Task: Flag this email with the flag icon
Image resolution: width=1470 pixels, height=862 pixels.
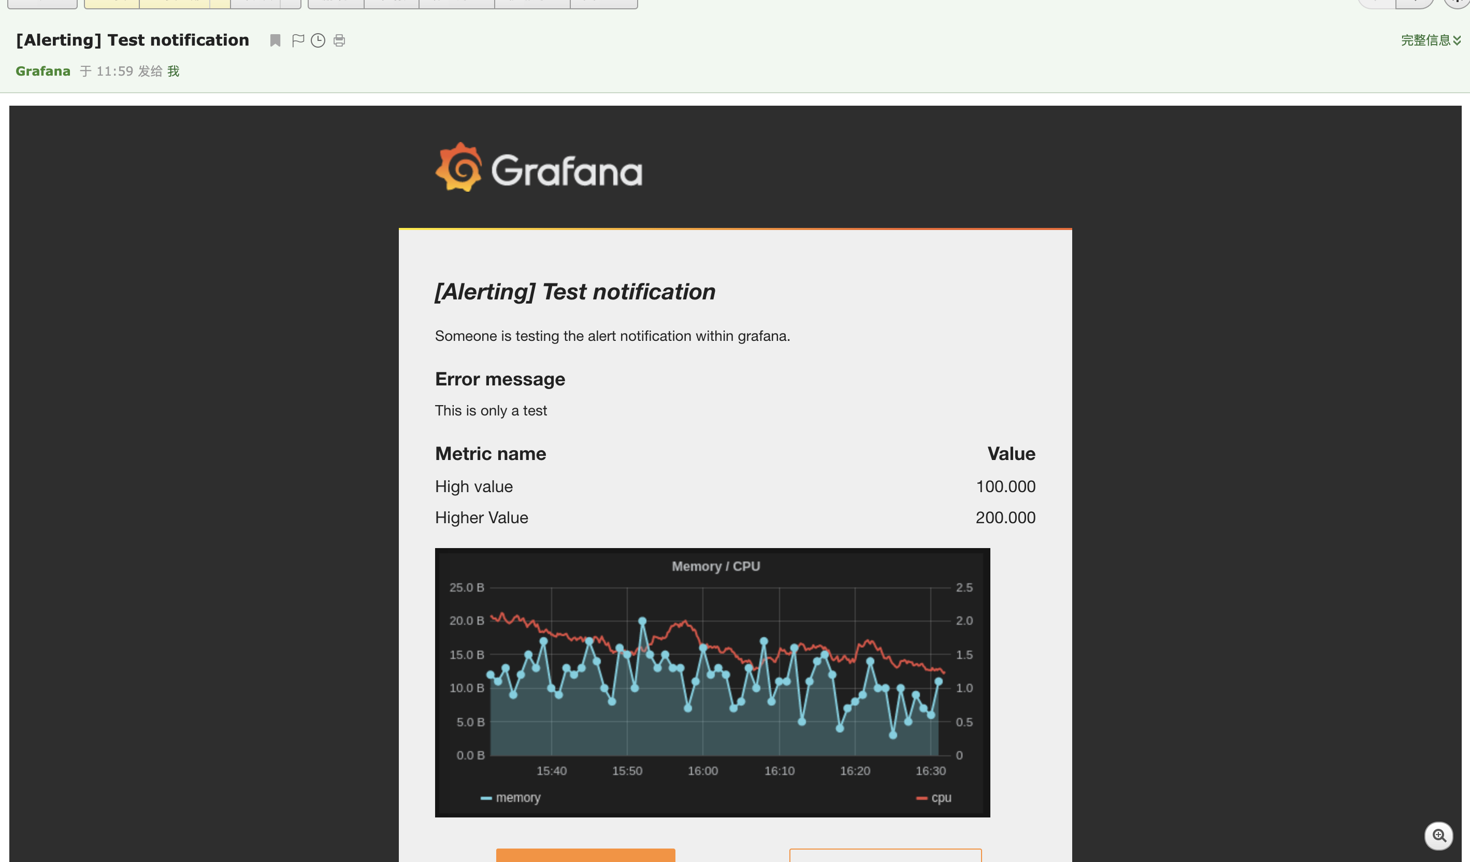Action: 297,40
